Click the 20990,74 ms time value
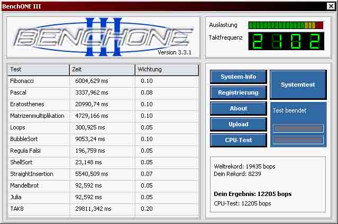Image resolution: width=338 pixels, height=224 pixels. pos(92,105)
